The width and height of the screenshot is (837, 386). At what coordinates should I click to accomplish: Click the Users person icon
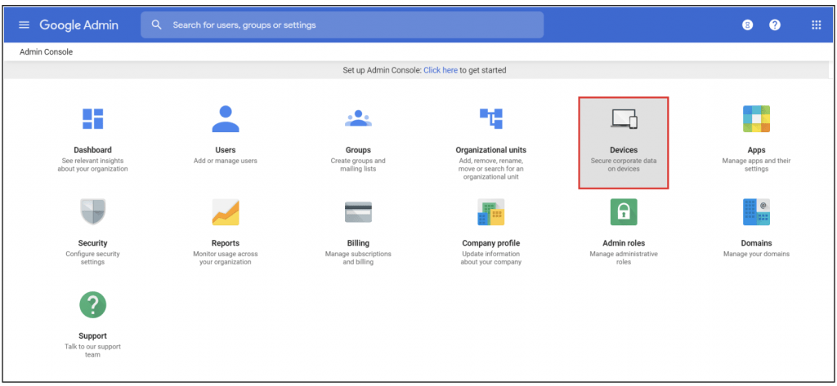point(226,118)
